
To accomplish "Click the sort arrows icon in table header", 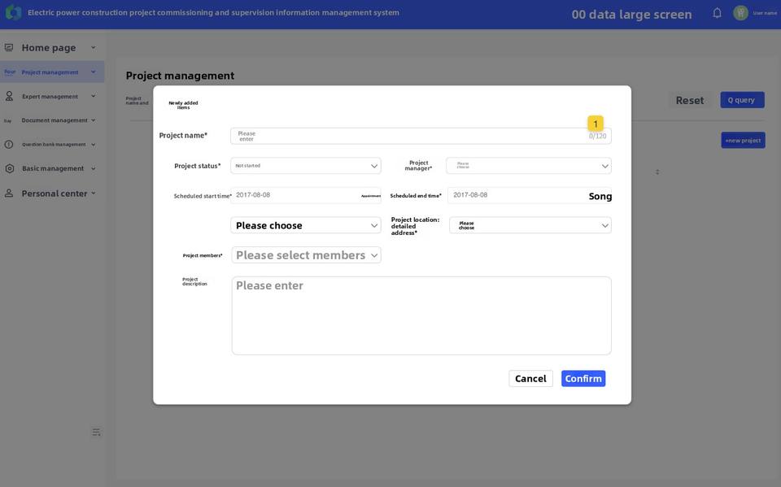I will [x=657, y=172].
